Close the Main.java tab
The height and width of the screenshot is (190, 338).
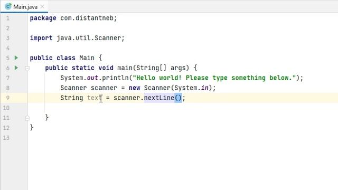(42, 7)
